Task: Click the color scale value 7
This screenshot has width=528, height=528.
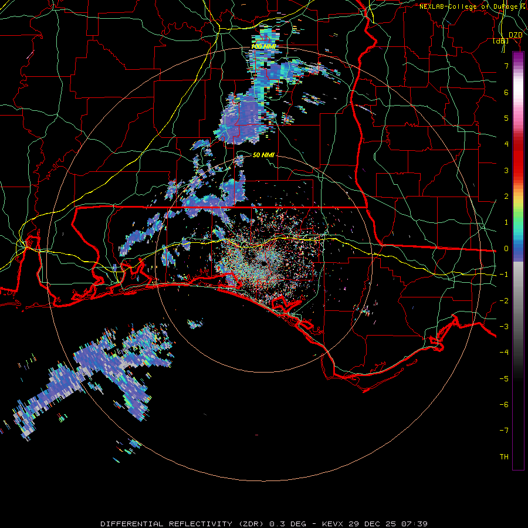Action: click(506, 66)
